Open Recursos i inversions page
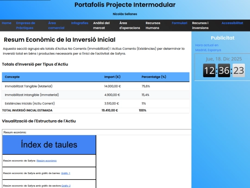This screenshot has height=188, width=250. coord(200,26)
